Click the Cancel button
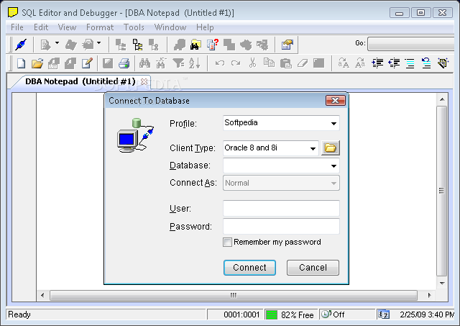 (313, 268)
